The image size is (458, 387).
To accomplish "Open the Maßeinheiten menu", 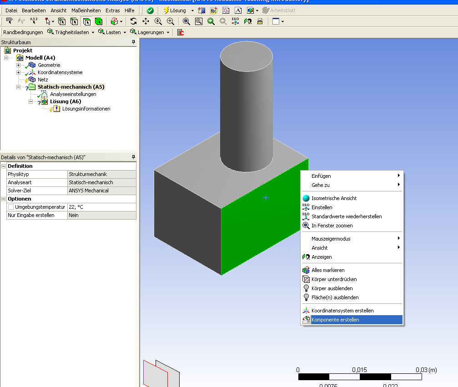I will coord(86,10).
